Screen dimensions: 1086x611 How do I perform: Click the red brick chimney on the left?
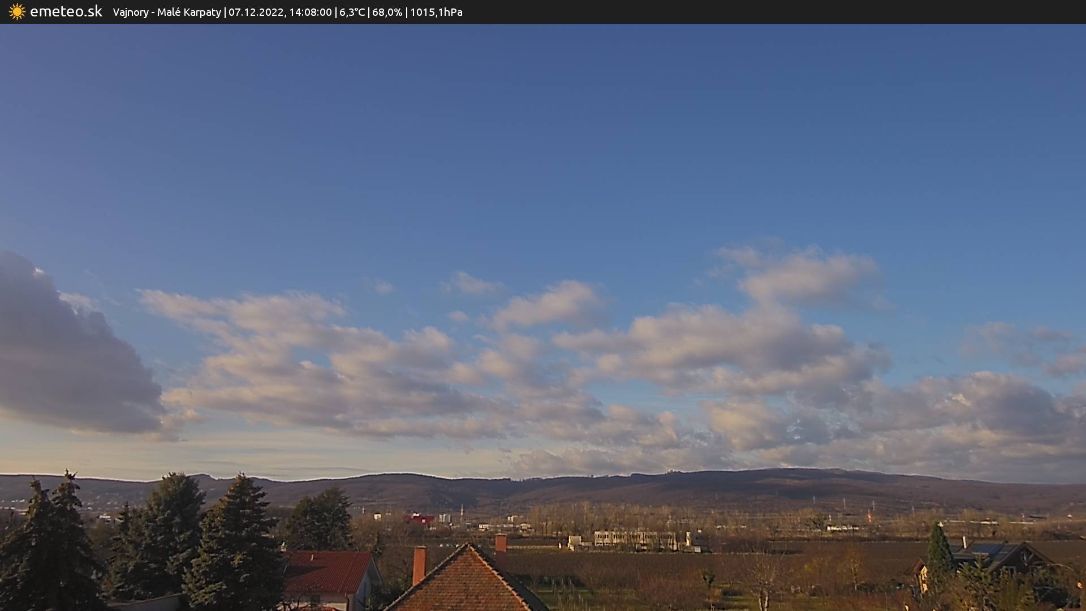[x=419, y=565]
